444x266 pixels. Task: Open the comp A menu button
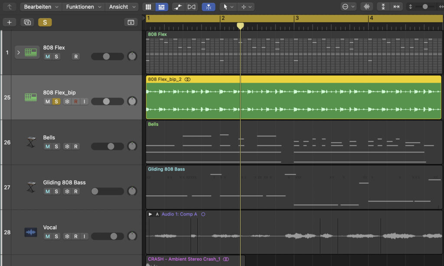click(x=157, y=214)
